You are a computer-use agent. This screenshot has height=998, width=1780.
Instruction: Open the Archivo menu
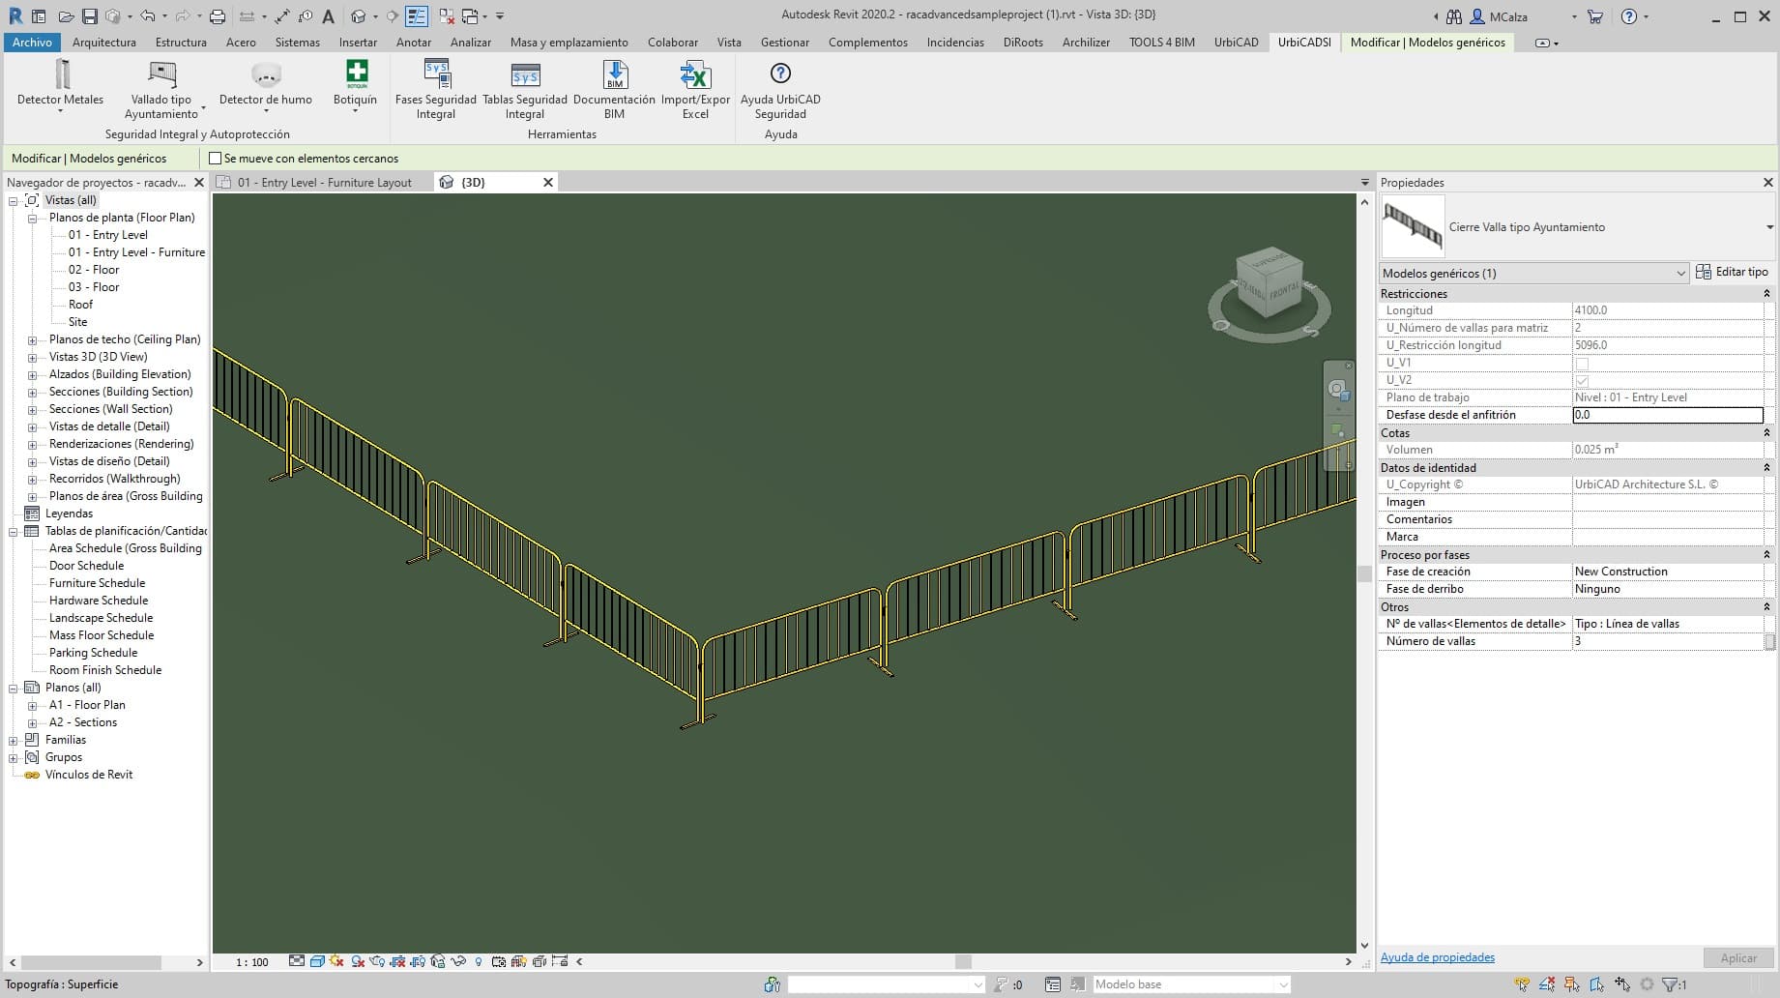(x=33, y=43)
